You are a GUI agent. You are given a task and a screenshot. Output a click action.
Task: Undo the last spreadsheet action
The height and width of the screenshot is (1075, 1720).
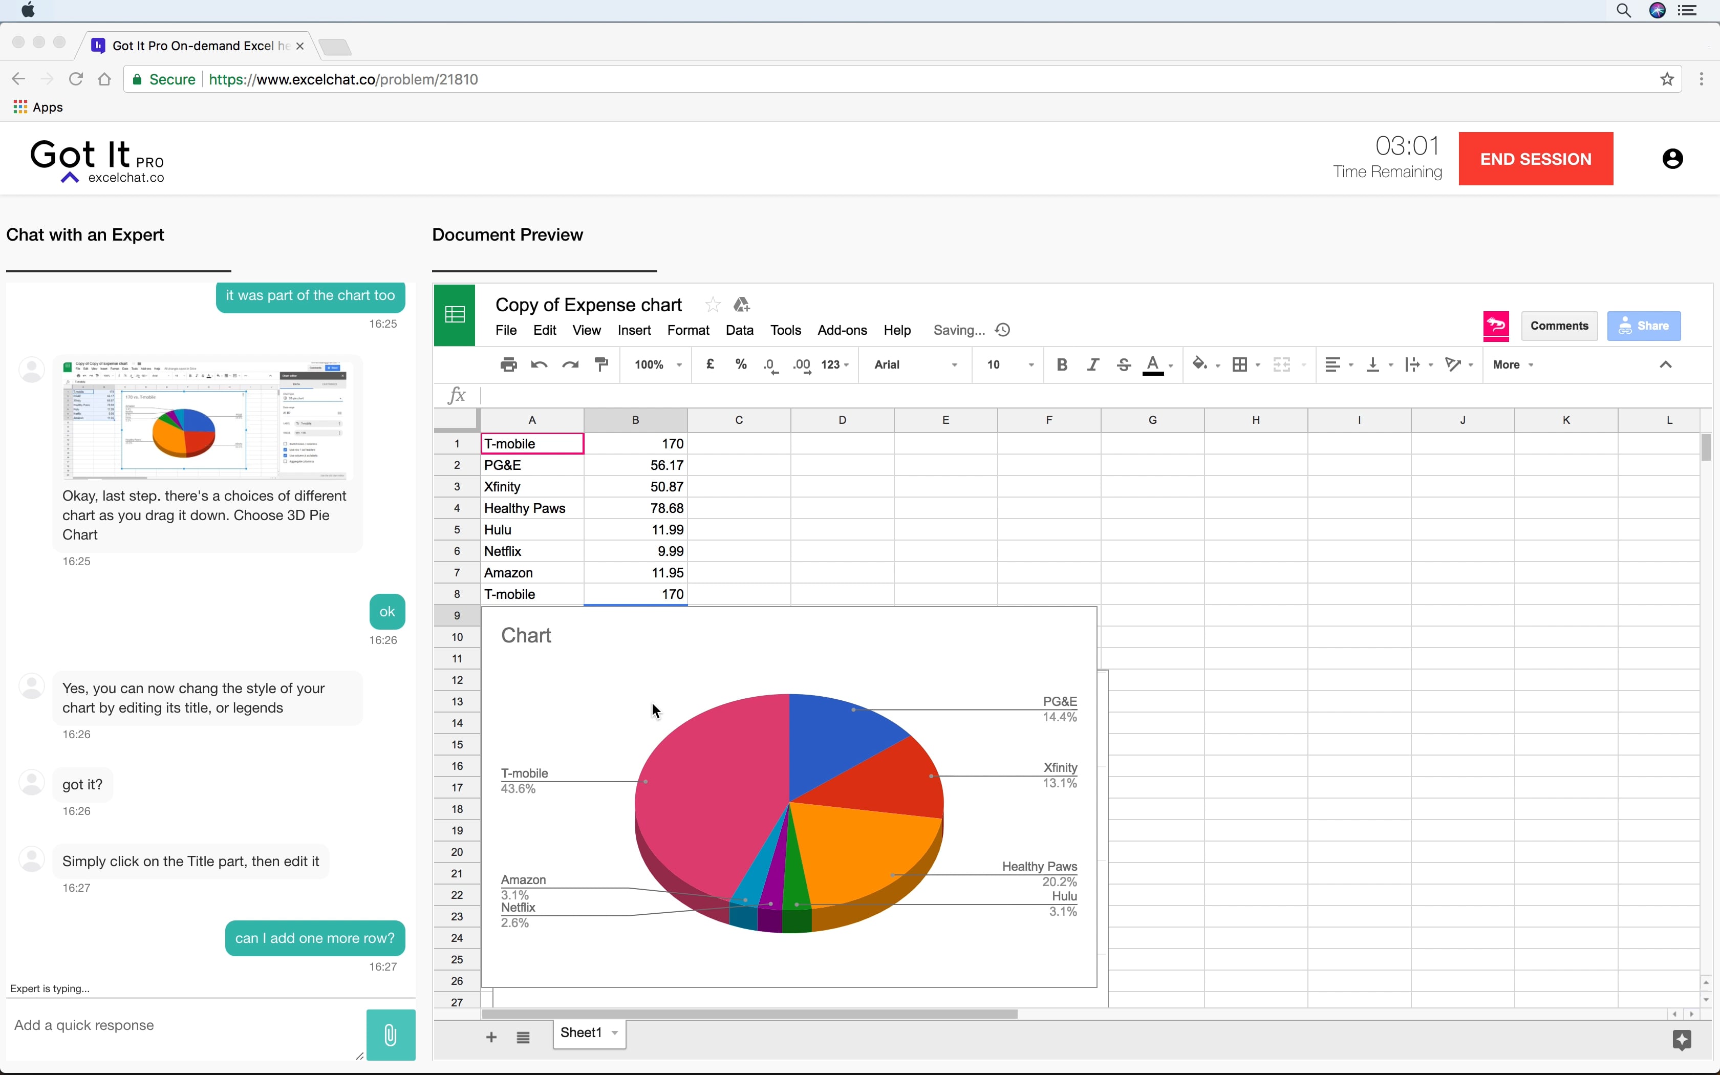540,364
